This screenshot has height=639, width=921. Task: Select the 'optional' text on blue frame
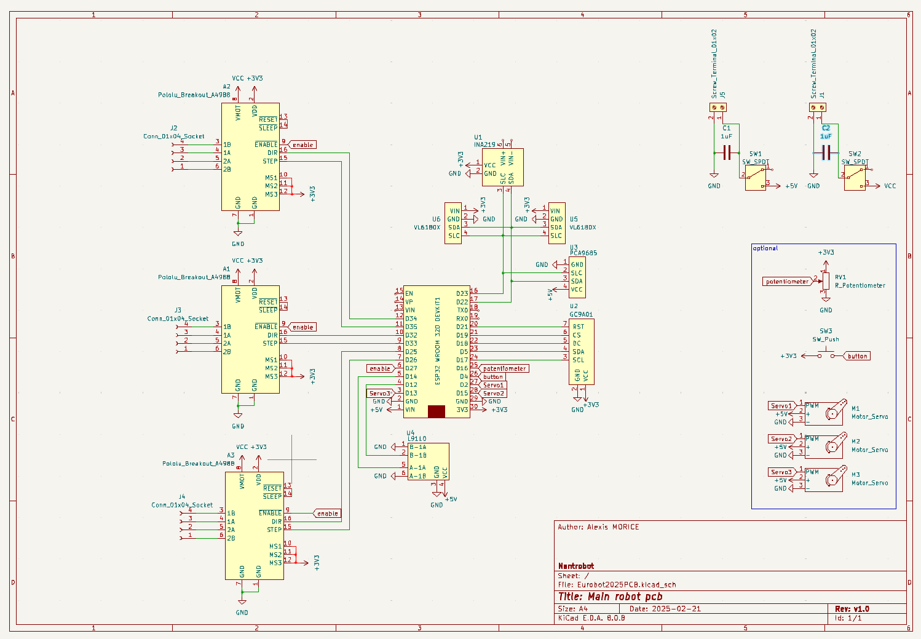pos(765,248)
